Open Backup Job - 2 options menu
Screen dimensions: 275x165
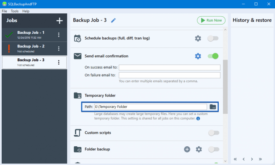(x=59, y=48)
